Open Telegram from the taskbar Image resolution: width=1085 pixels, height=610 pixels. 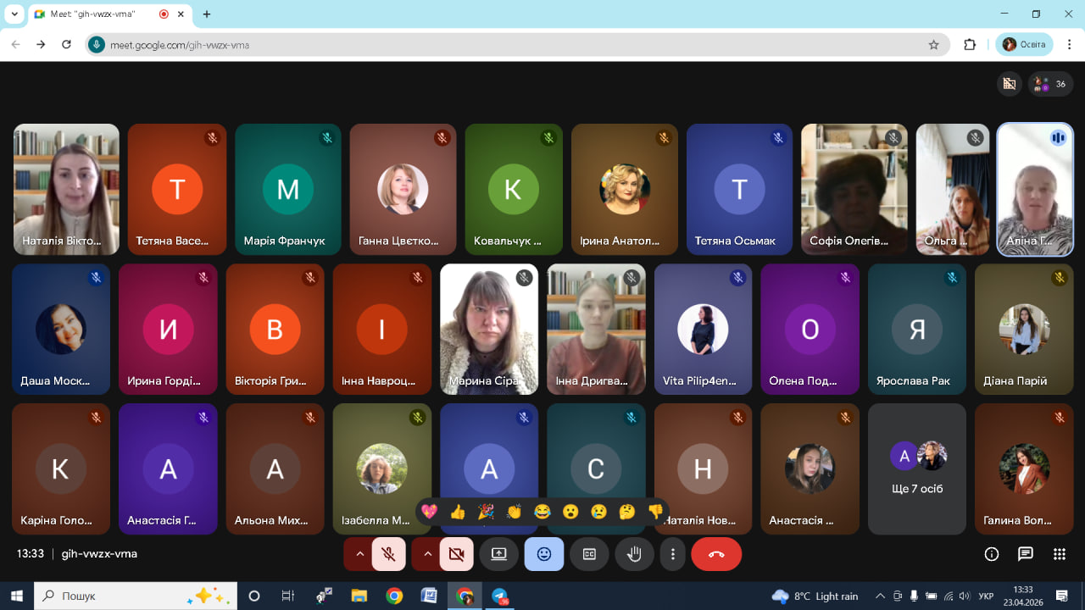coord(499,596)
